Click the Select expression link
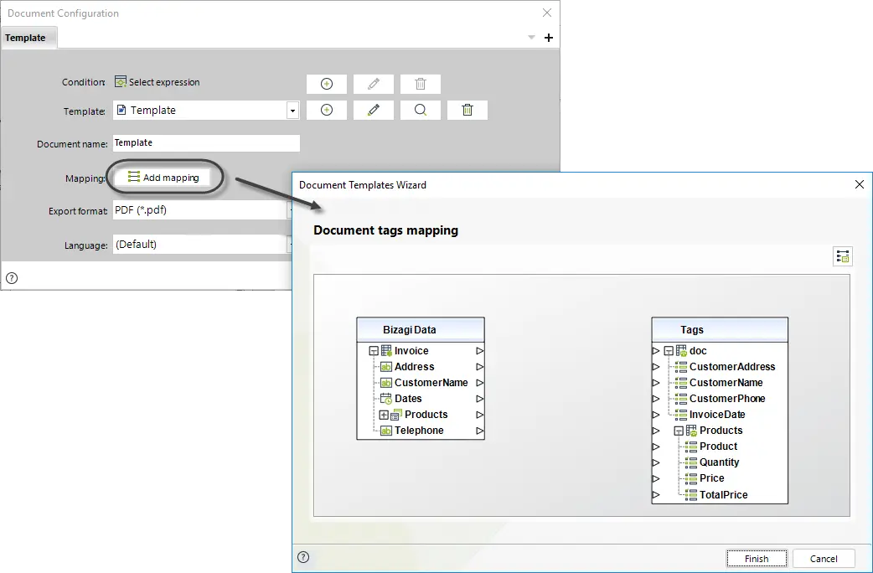873x573 pixels. coord(164,82)
